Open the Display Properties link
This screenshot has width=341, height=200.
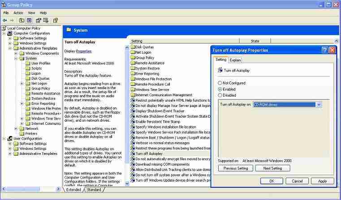(83, 51)
